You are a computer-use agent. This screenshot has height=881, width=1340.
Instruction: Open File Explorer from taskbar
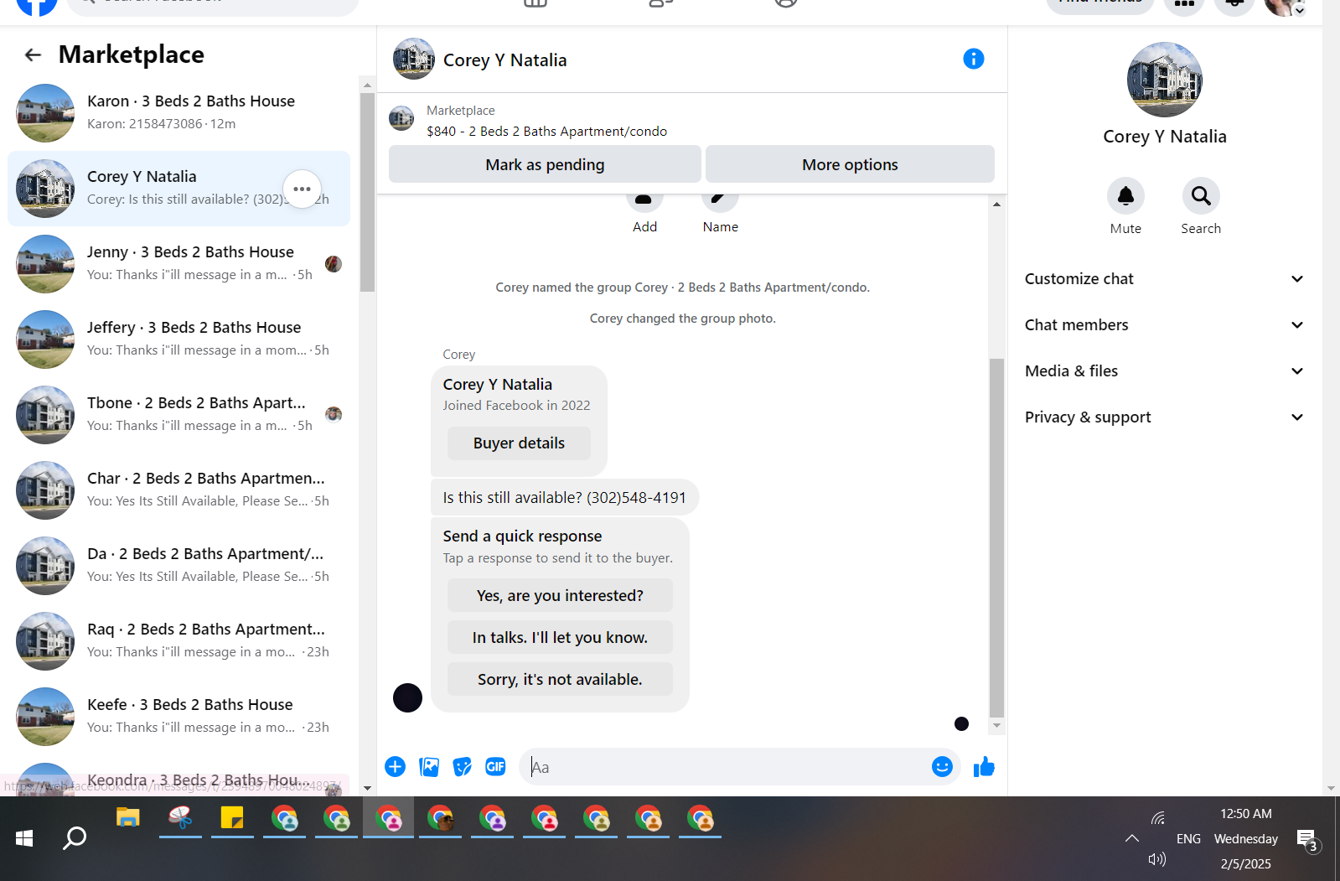tap(127, 819)
